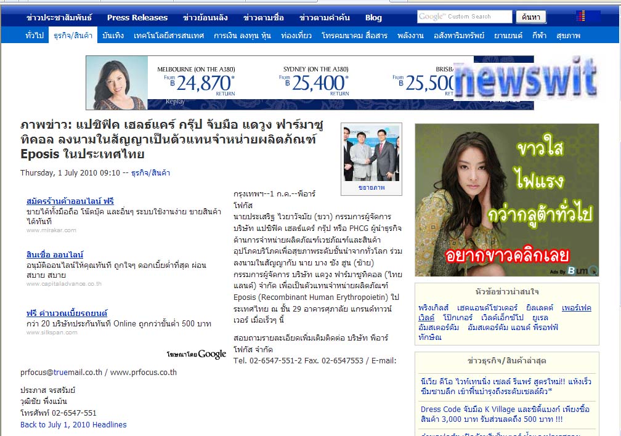Viewport: 621px width, 436px height.
Task: Switch to การเงิน ลงทุน หุ้น tab
Action: click(242, 36)
